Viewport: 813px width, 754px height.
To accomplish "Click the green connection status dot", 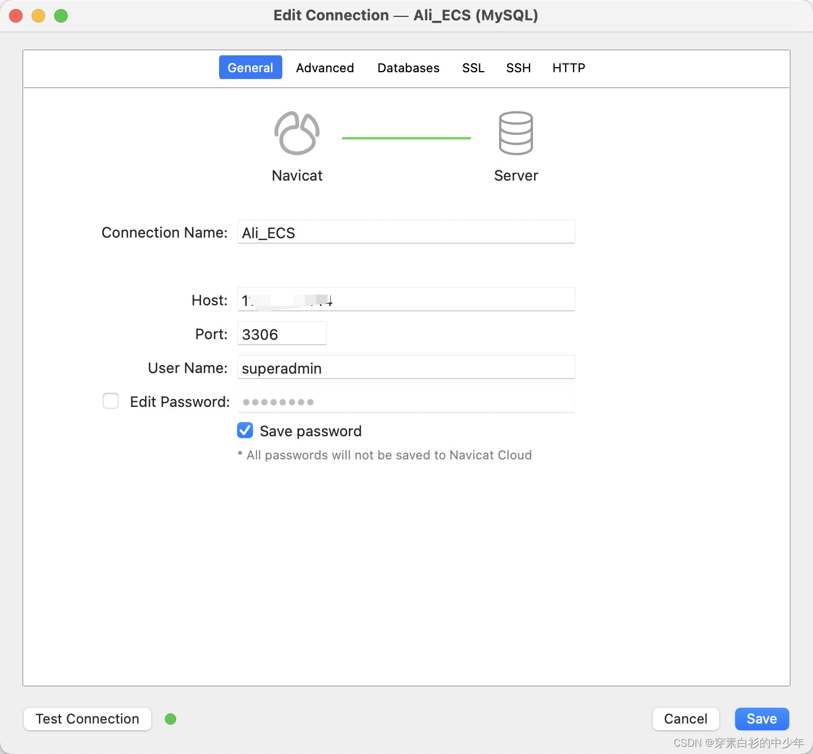I will (x=171, y=719).
